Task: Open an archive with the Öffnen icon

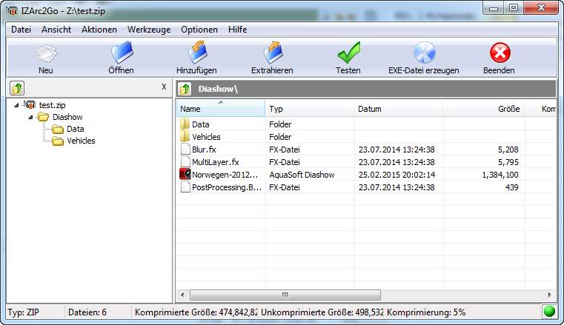Action: [121, 53]
